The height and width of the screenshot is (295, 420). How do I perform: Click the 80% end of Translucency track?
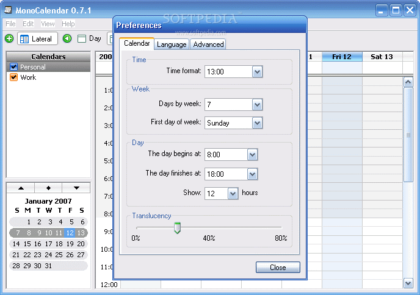281,228
